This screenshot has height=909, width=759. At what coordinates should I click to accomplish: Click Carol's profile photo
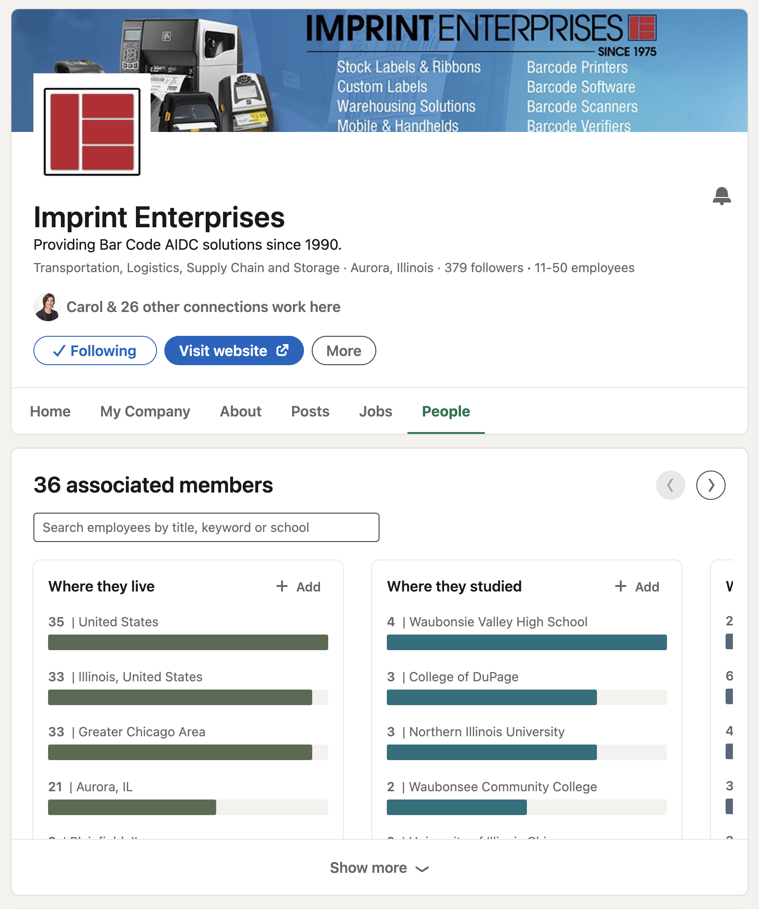click(48, 307)
